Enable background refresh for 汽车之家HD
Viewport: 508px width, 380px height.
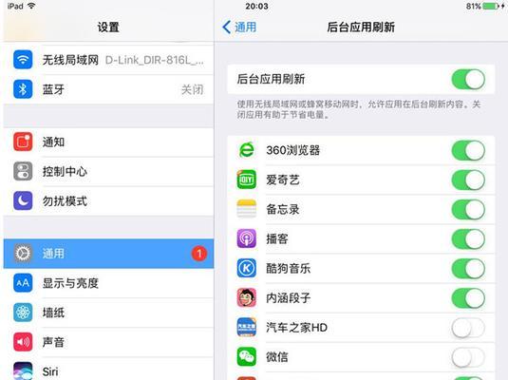pyautogui.click(x=468, y=328)
